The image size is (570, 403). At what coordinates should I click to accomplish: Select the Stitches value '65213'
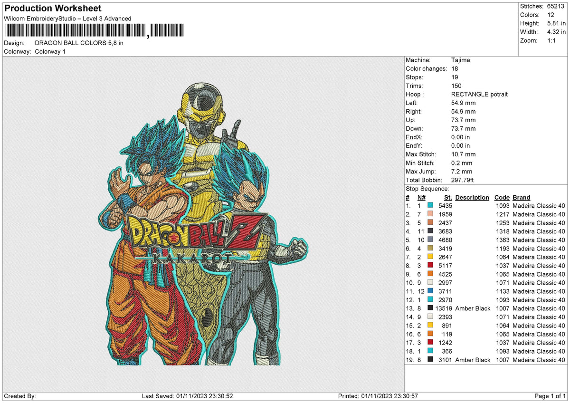point(556,6)
